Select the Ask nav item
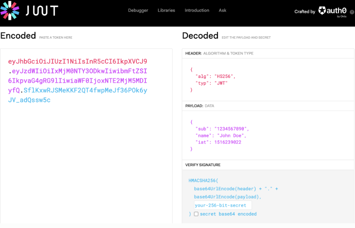Viewport: 355px width, 228px height. tap(222, 10)
